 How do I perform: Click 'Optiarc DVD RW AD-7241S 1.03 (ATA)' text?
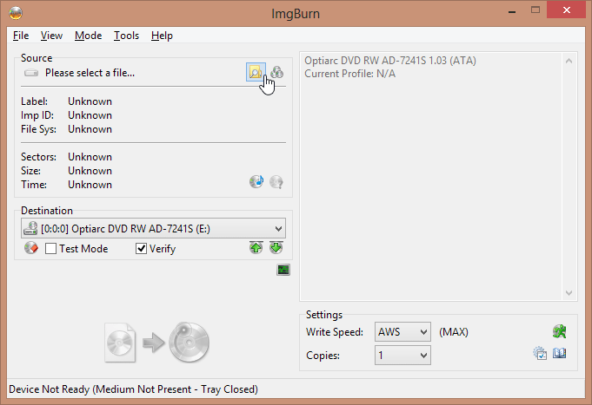(x=390, y=61)
